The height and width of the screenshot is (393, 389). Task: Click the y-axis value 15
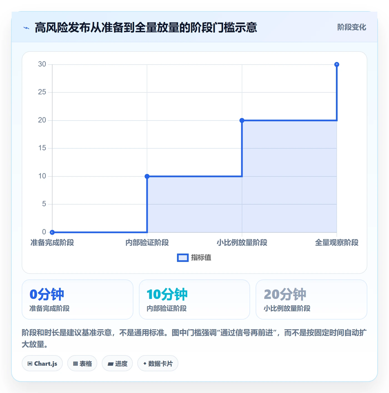pos(42,148)
